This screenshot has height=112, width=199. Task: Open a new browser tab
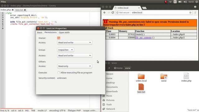pos(144,8)
